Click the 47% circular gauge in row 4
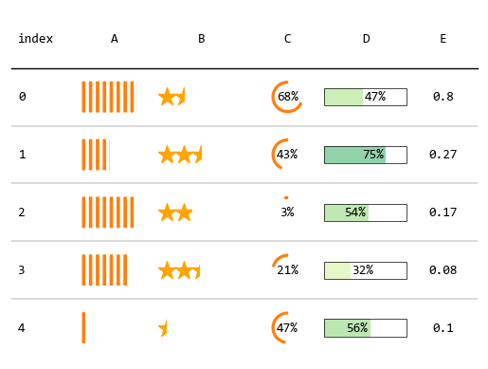Viewport: 488px width, 369px height. 285,327
